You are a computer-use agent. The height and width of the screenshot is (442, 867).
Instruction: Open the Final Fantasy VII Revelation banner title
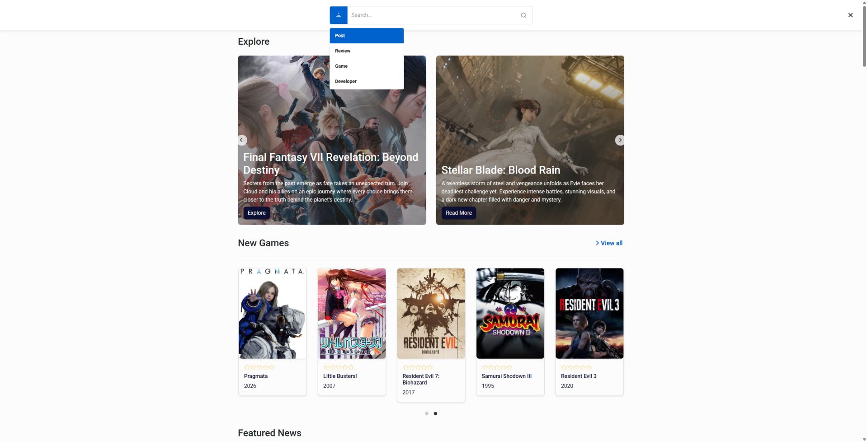pyautogui.click(x=331, y=164)
